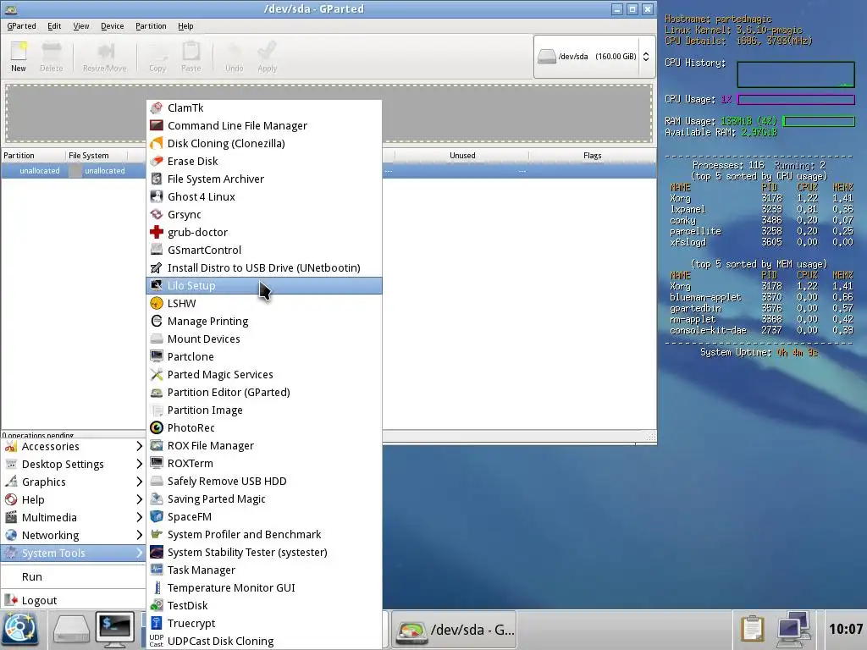Image resolution: width=867 pixels, height=650 pixels.
Task: Click the network monitors tray icon
Action: pyautogui.click(x=793, y=630)
